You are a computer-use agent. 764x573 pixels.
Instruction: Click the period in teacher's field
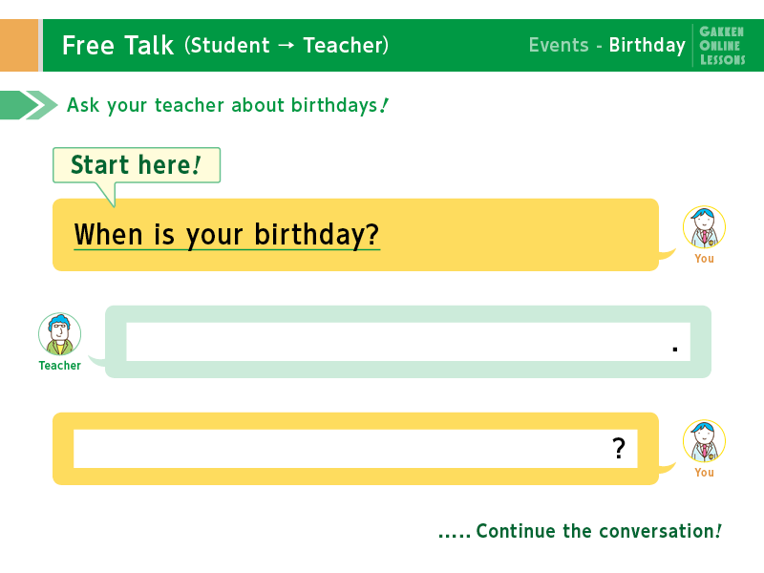coord(675,349)
